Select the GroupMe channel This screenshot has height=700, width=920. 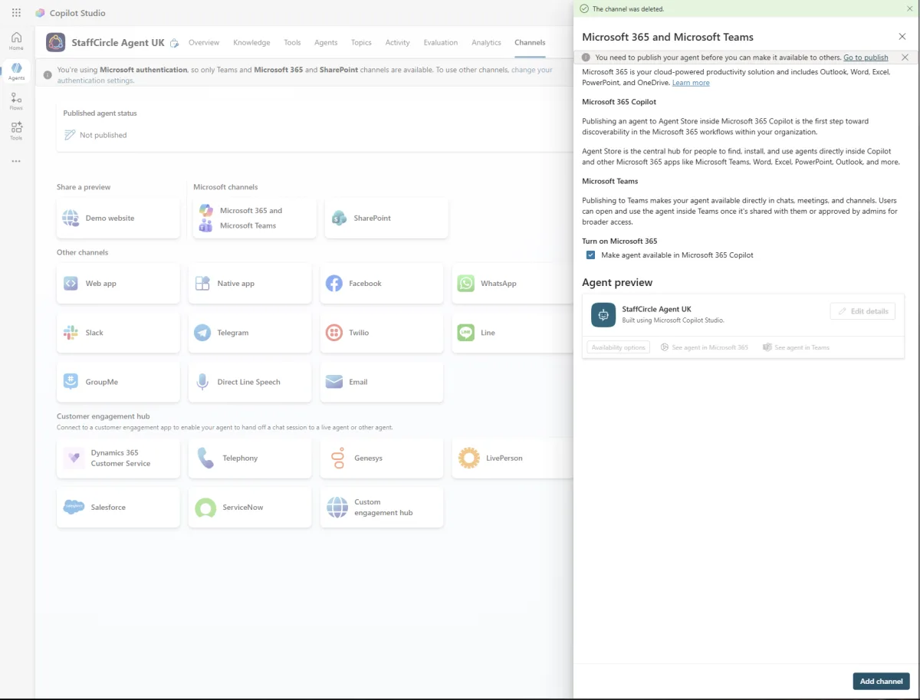tap(118, 382)
